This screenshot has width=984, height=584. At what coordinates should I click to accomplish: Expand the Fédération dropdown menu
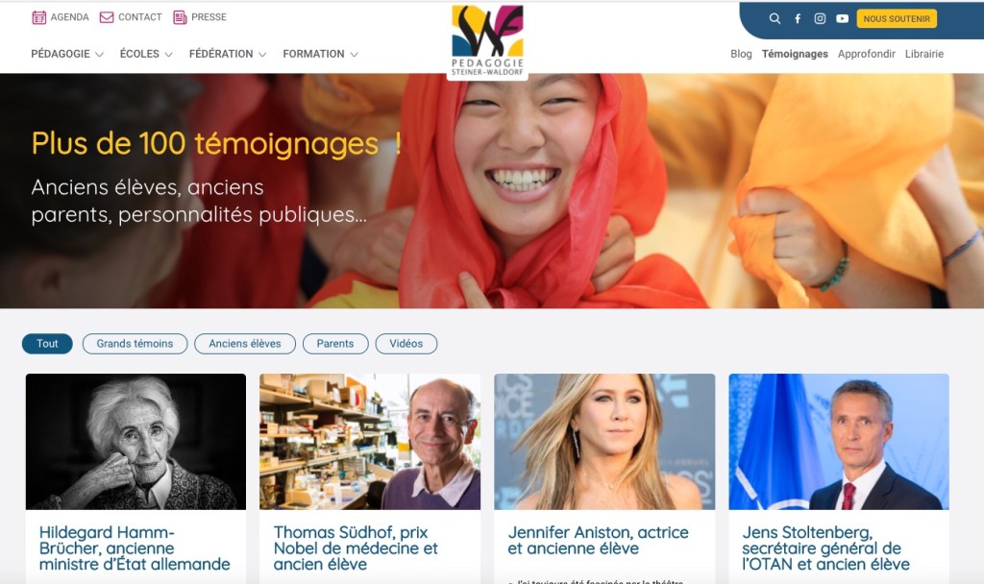(228, 54)
